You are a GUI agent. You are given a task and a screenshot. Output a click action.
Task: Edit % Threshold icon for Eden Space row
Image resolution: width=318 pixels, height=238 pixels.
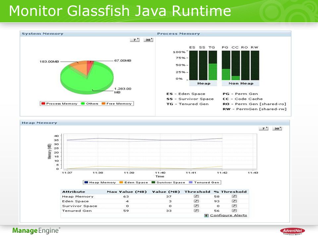coord(234,201)
